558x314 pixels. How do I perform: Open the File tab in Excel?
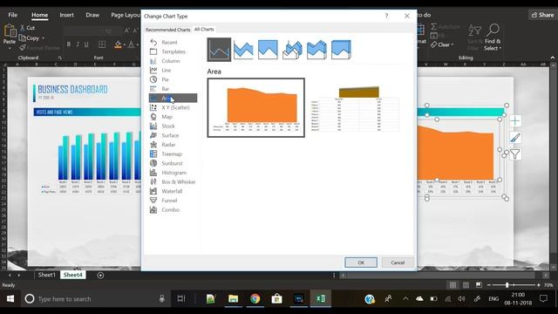(13, 15)
